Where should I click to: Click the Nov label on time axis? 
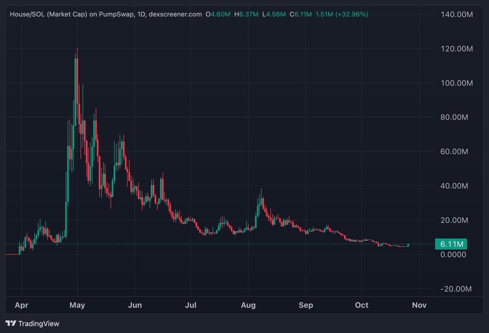(419, 305)
